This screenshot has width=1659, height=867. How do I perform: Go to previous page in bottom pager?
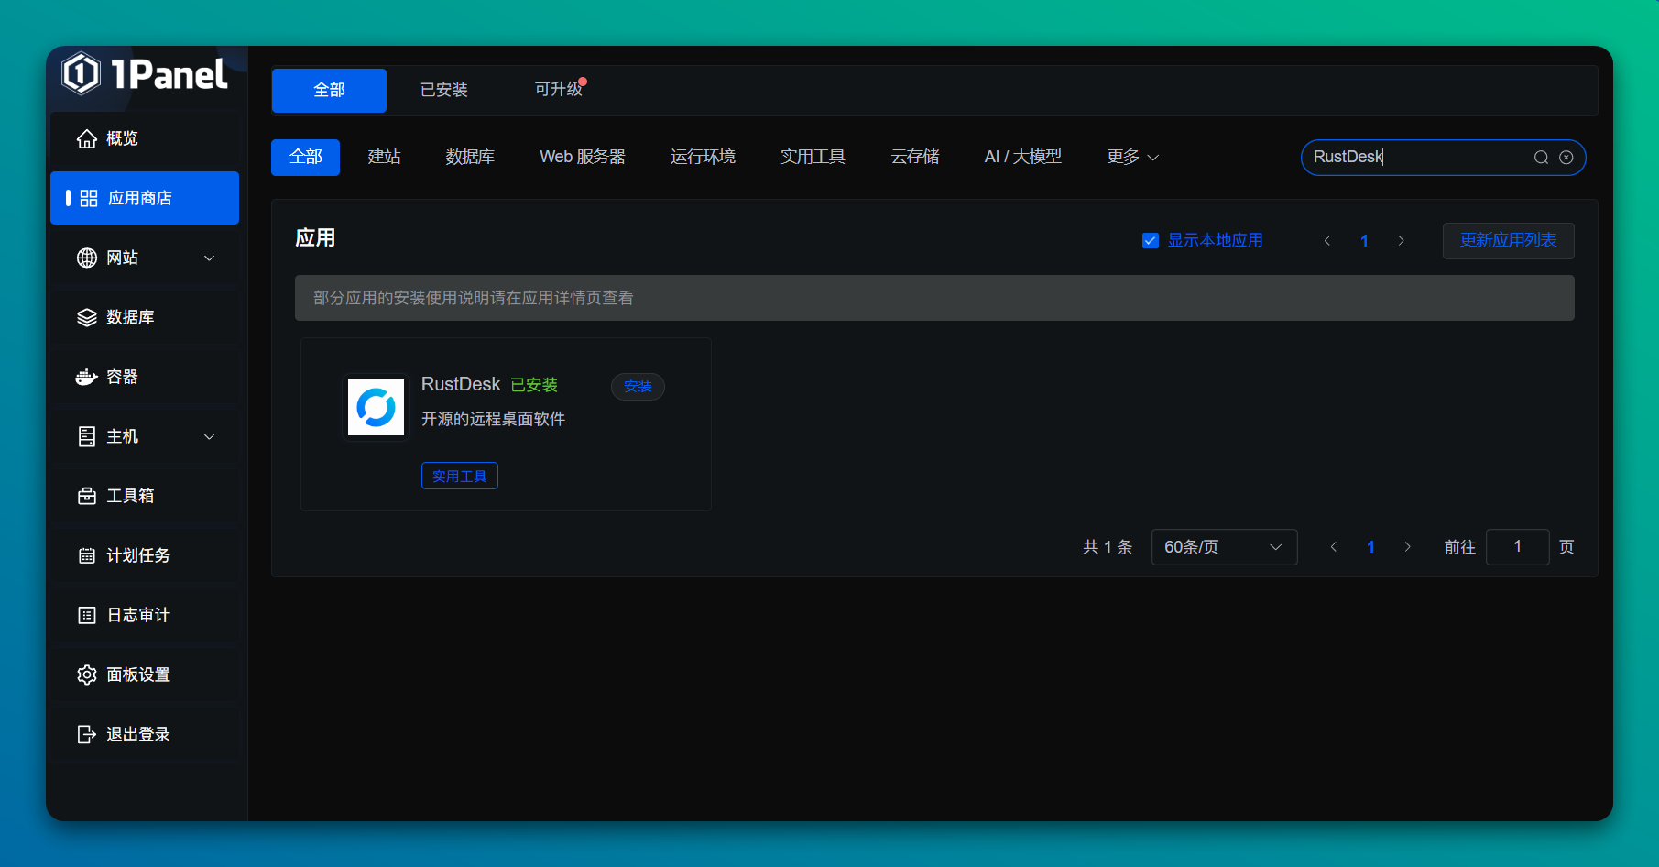coord(1334,547)
